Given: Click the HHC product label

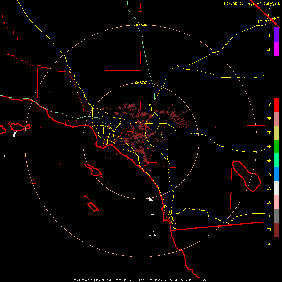Looking at the screenshot, I should pos(275,19).
